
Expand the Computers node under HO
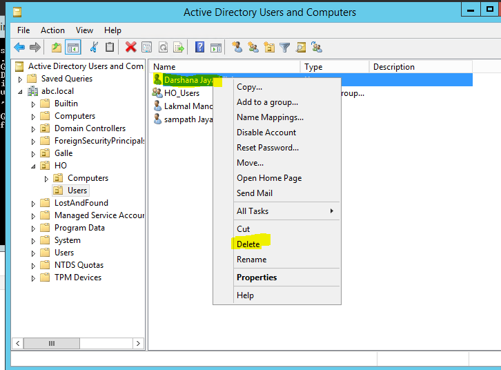46,179
